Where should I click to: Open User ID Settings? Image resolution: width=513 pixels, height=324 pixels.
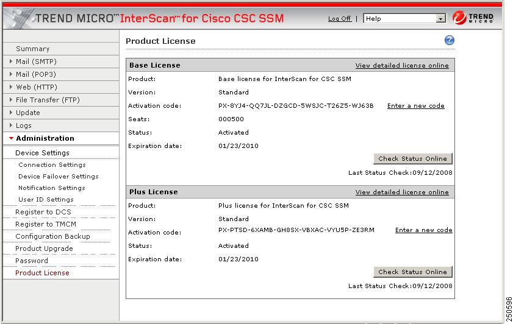click(46, 199)
